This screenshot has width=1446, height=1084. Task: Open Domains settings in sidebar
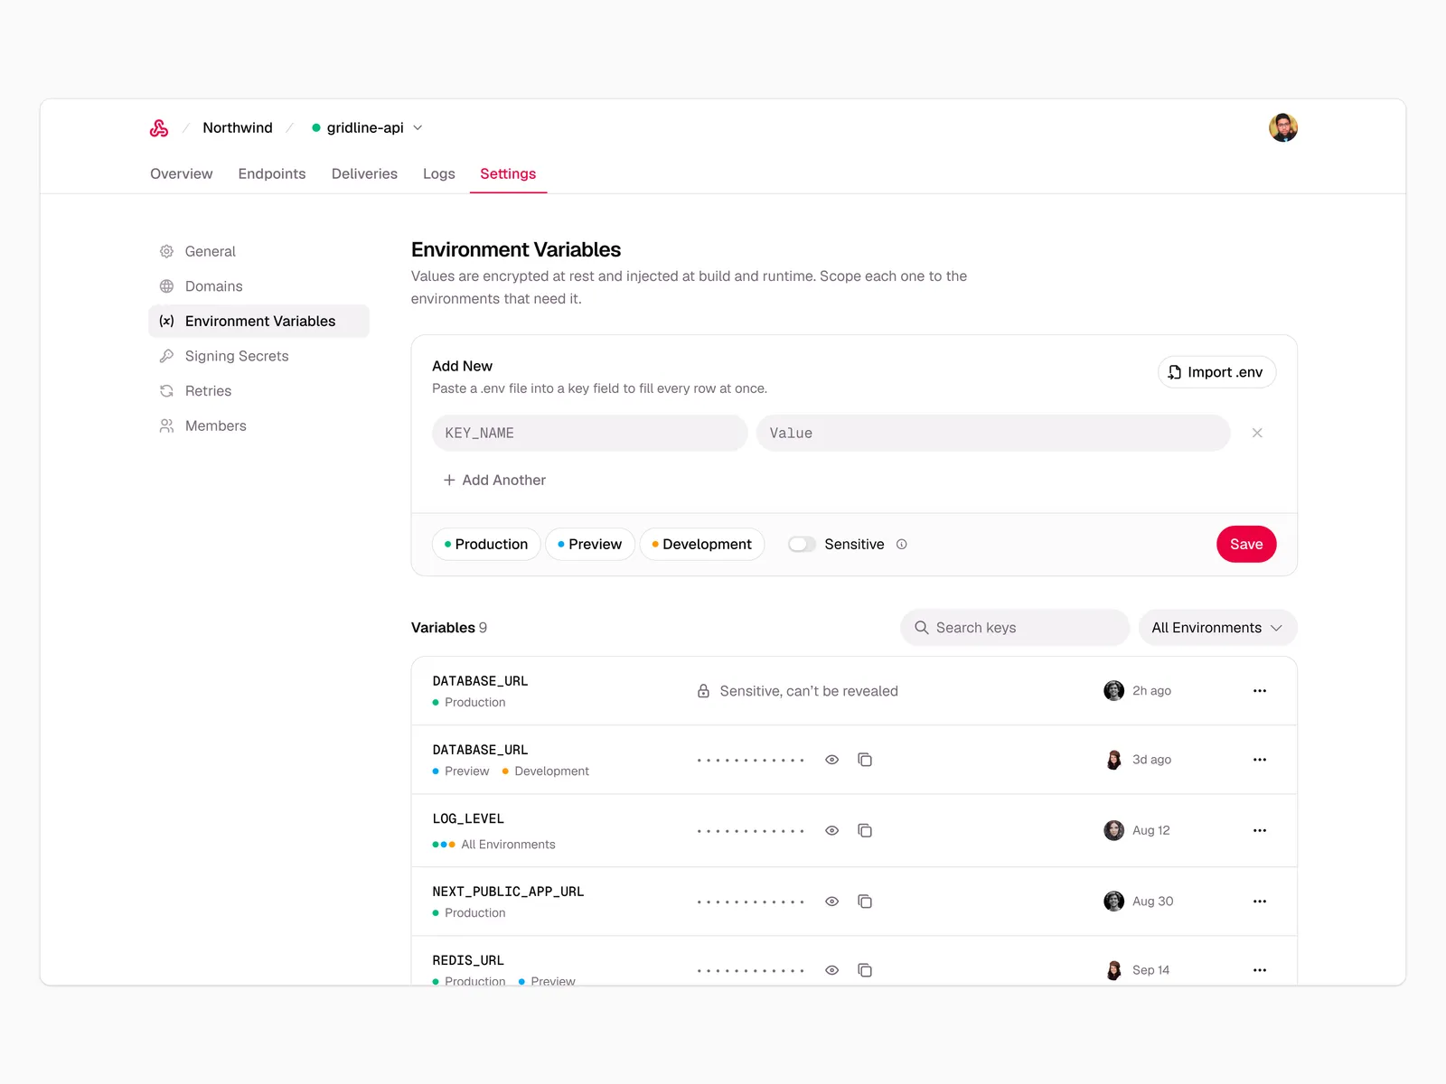[x=258, y=286]
